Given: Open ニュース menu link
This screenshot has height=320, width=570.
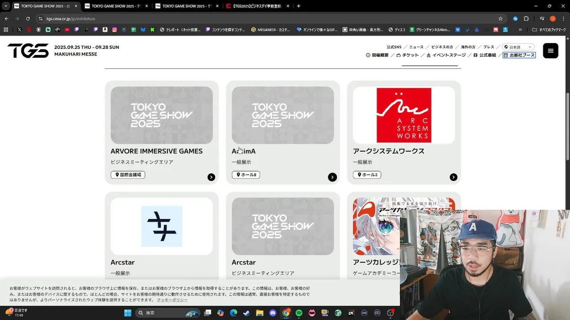Looking at the screenshot, I should (416, 47).
